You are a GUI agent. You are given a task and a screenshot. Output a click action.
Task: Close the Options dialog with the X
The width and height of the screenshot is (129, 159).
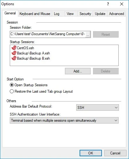tap(122, 4)
